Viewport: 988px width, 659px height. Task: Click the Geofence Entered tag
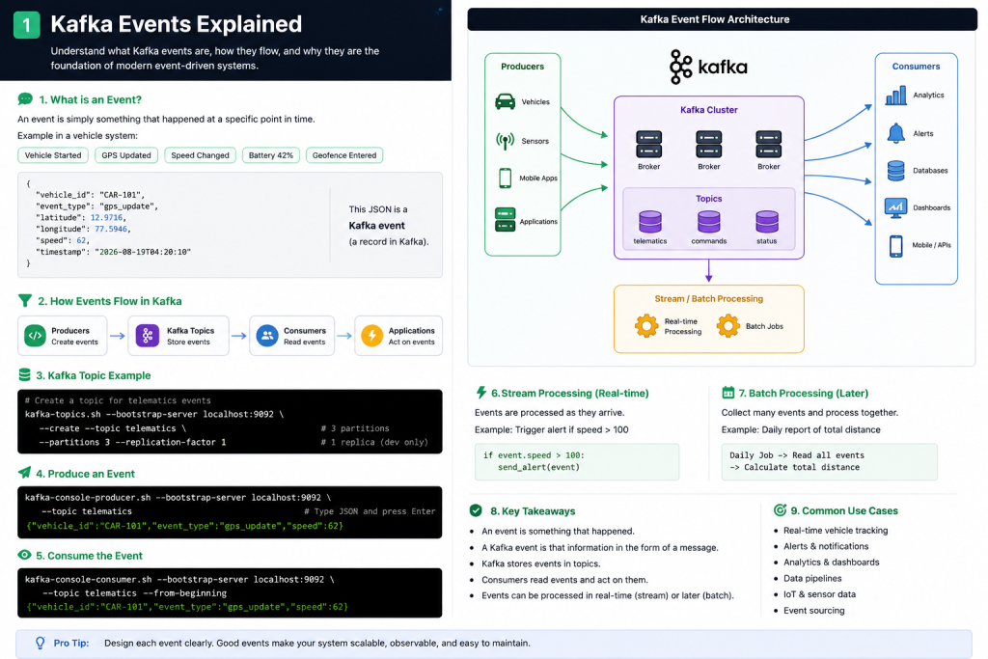click(344, 155)
